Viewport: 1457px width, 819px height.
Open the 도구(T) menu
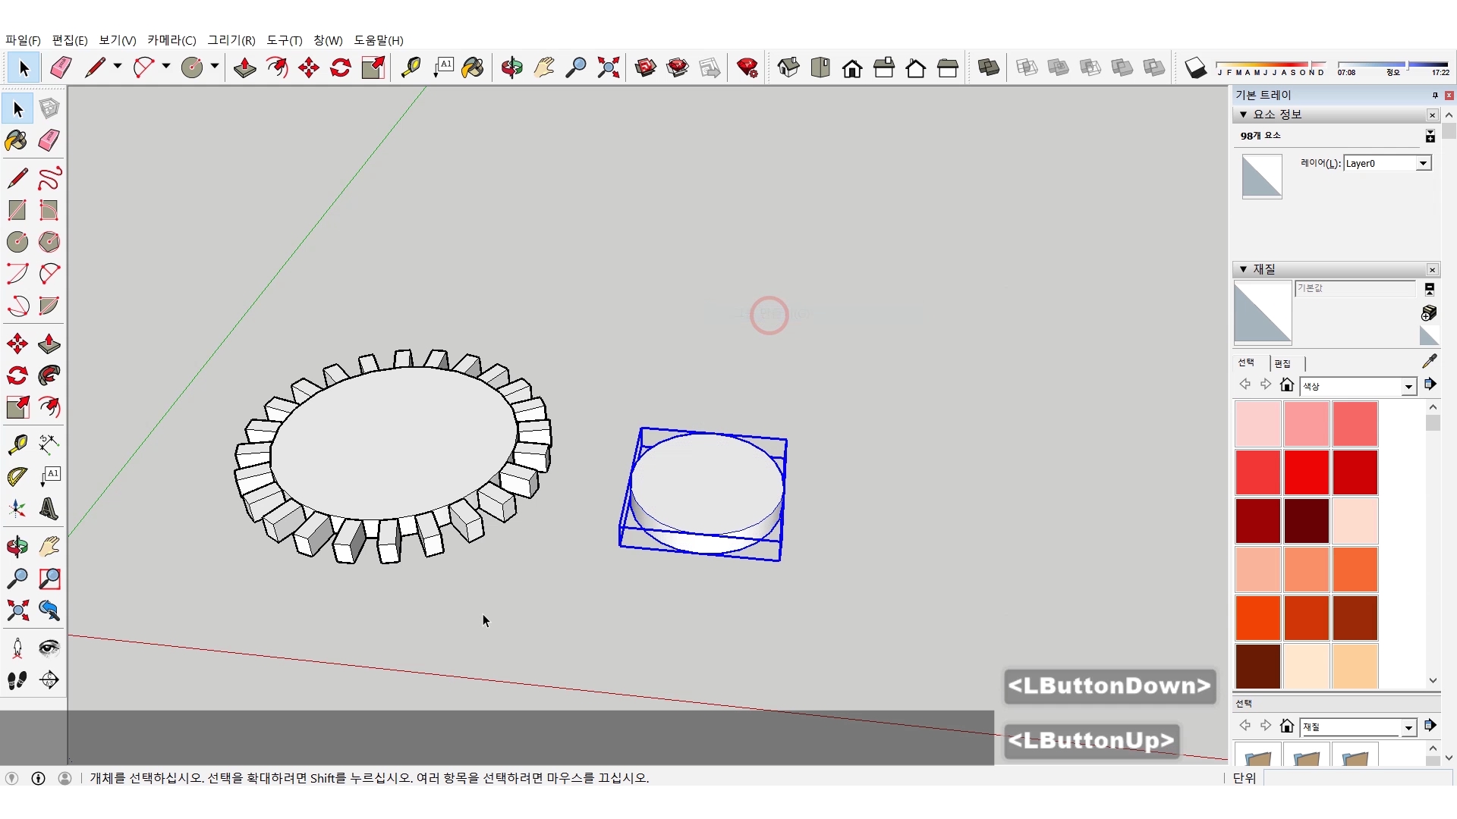(284, 40)
